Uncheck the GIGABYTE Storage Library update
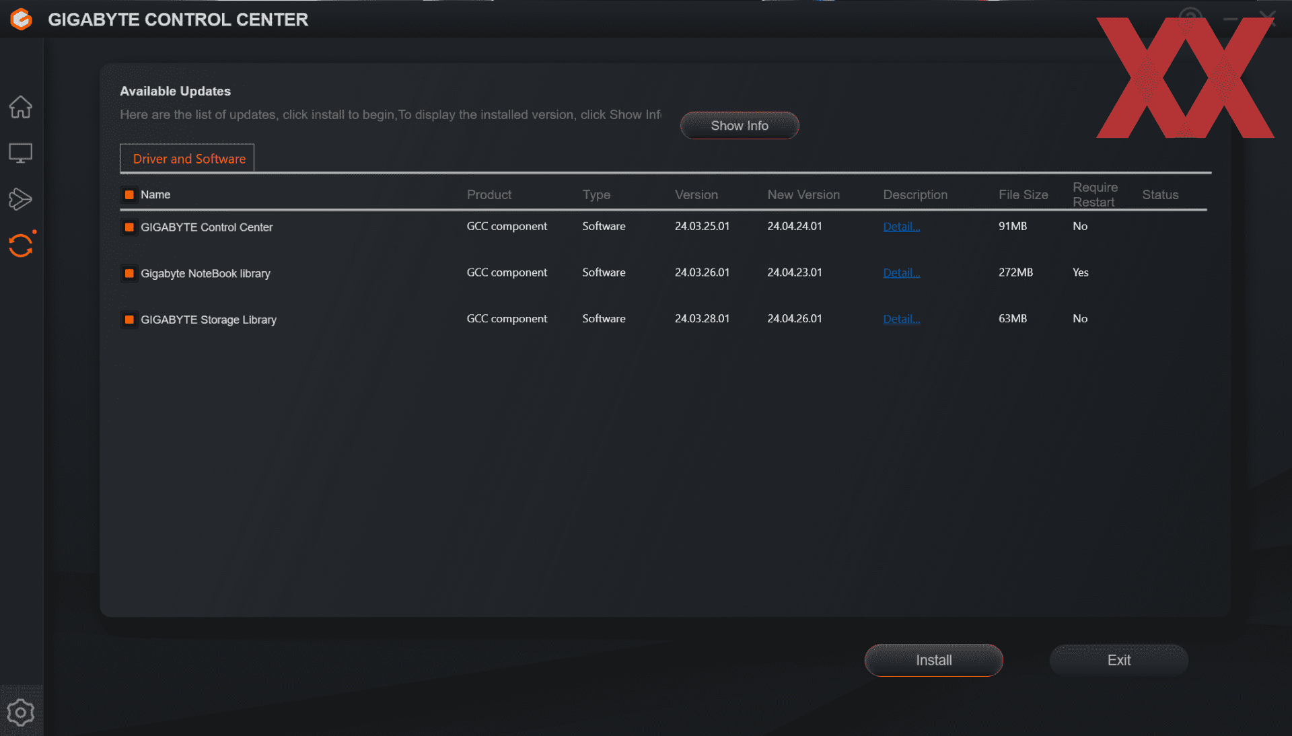 [x=129, y=320]
